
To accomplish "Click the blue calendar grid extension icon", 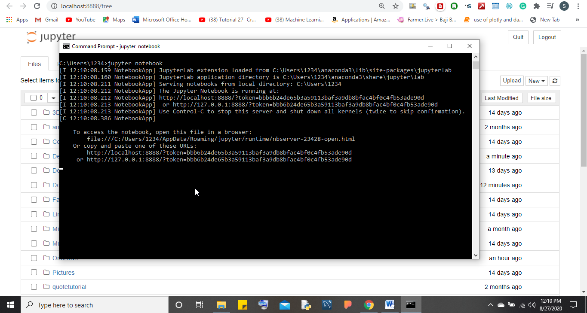I will 495,6.
